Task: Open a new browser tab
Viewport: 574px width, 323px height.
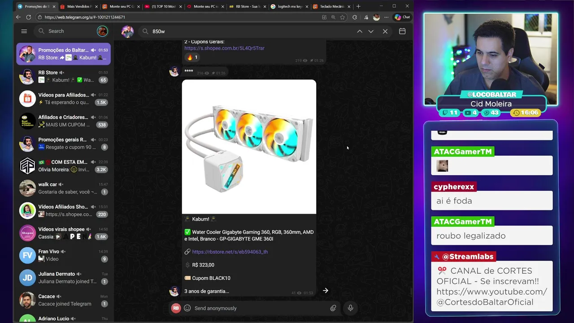Action: point(358,6)
